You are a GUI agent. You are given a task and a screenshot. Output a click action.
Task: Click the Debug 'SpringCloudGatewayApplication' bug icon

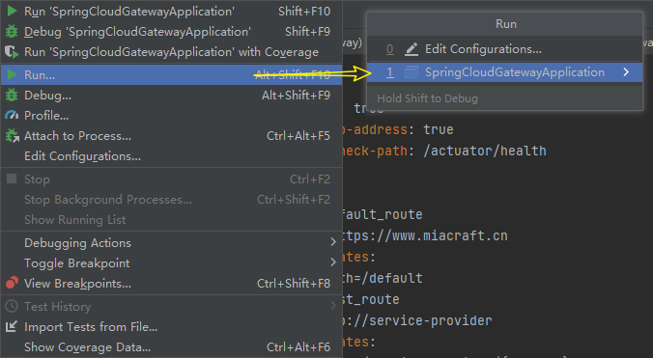pos(12,32)
